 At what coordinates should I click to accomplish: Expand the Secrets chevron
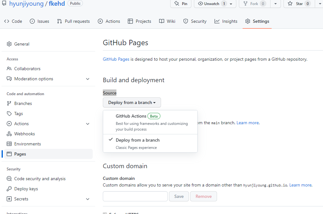coord(88,199)
